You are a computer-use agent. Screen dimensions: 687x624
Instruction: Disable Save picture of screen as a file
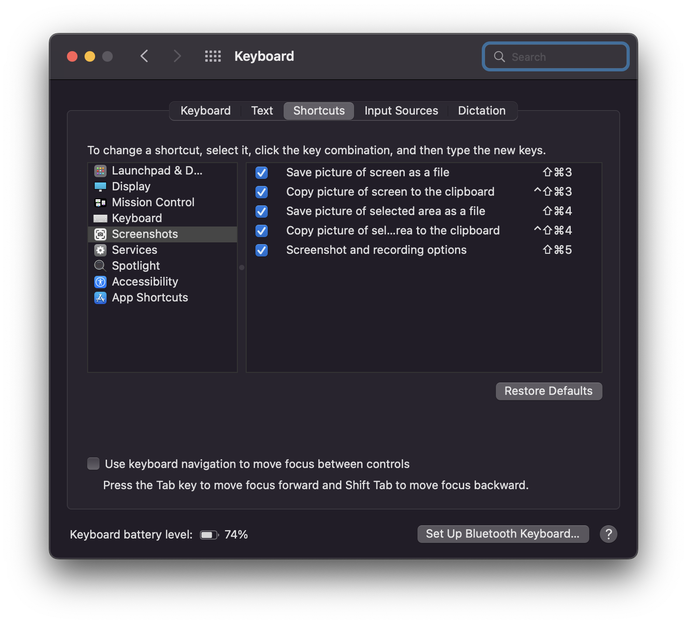[262, 173]
